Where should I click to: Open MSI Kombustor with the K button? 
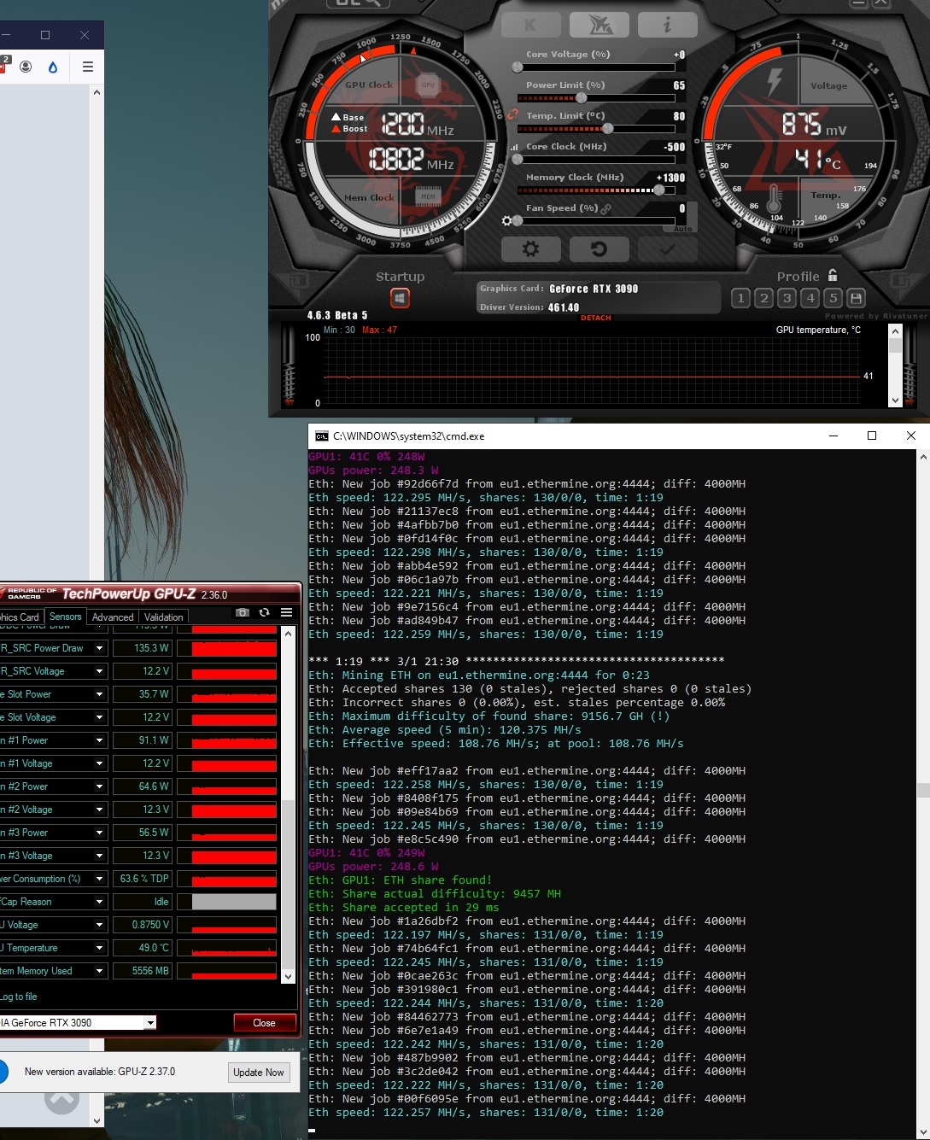(x=530, y=25)
